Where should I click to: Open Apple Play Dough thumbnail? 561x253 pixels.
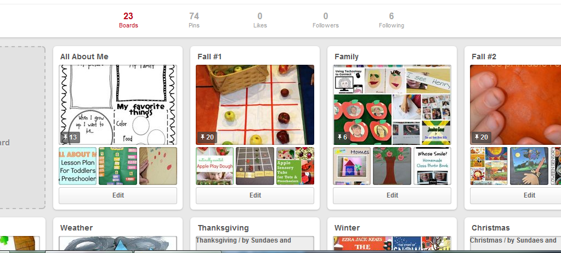[214, 166]
